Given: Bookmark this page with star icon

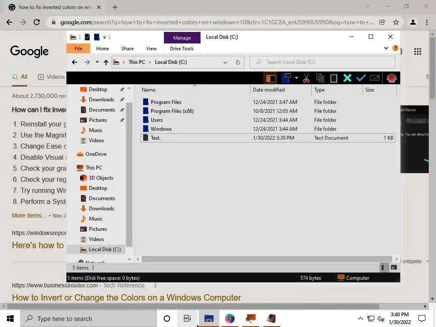Looking at the screenshot, I should point(396,22).
